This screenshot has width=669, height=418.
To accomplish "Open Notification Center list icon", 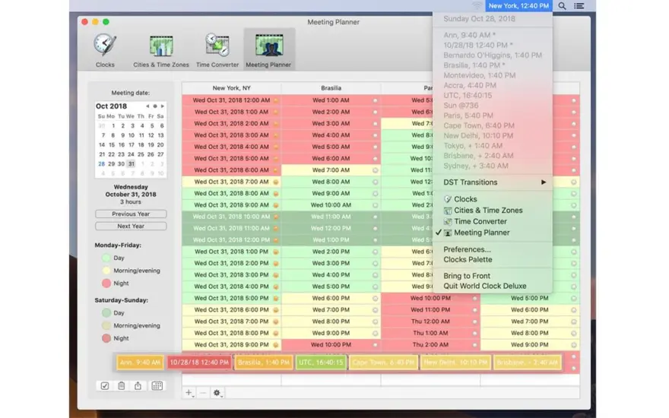I will (x=579, y=6).
